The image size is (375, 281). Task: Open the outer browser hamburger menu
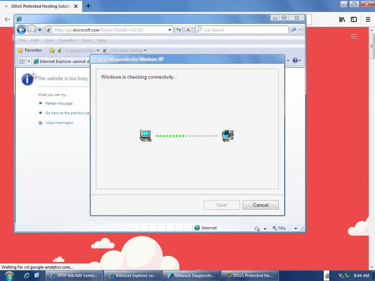tap(368, 19)
